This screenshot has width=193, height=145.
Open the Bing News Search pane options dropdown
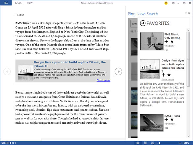[186, 13]
